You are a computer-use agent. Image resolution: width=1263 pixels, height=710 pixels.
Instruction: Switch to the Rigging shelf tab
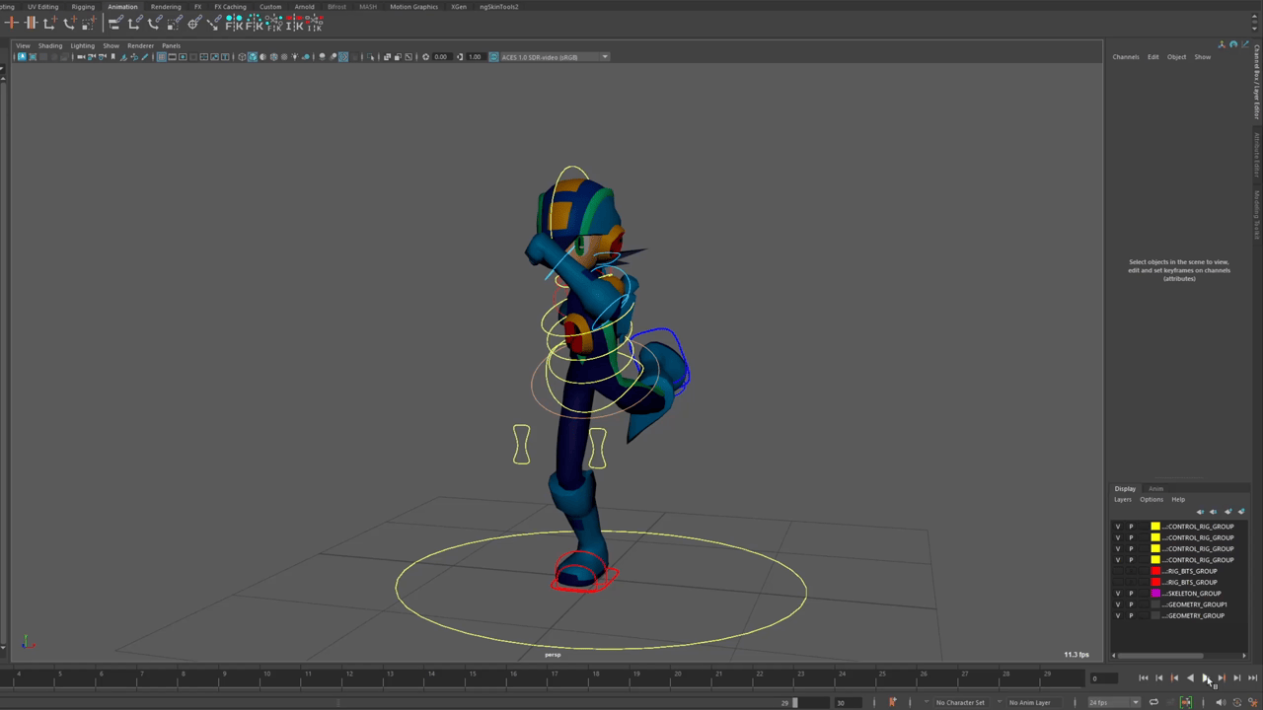(x=83, y=7)
